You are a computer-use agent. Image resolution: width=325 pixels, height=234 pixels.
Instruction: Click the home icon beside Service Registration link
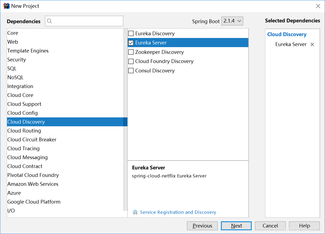point(135,212)
